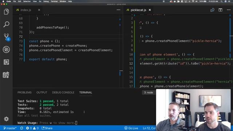Image resolution: width=233 pixels, height=131 pixels.
Task: Click the webcam video overlay
Action: pyautogui.click(x=193, y=110)
